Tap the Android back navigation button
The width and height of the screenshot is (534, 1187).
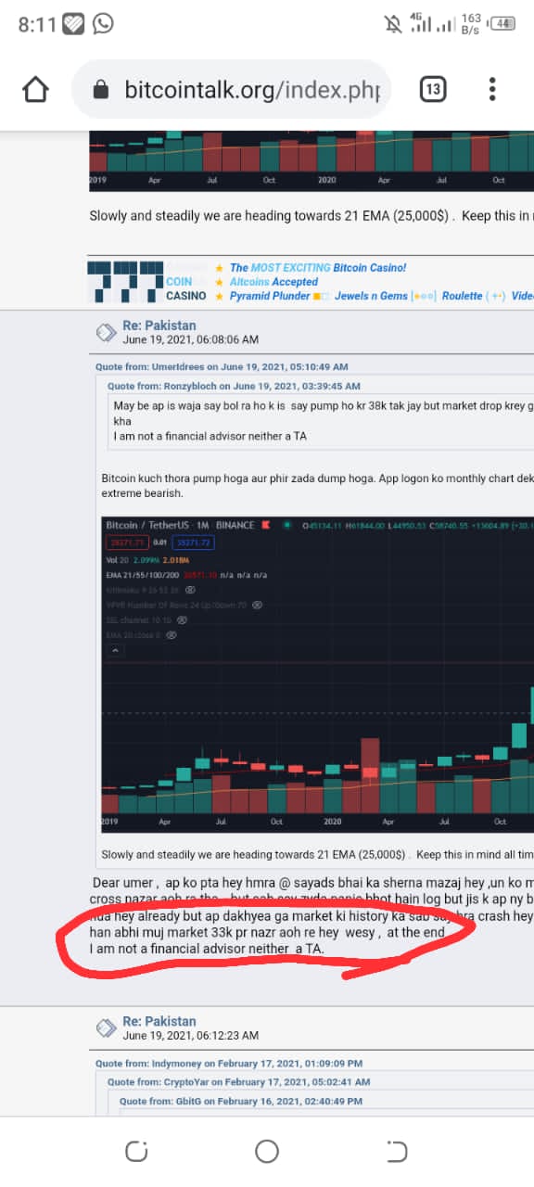[397, 1152]
